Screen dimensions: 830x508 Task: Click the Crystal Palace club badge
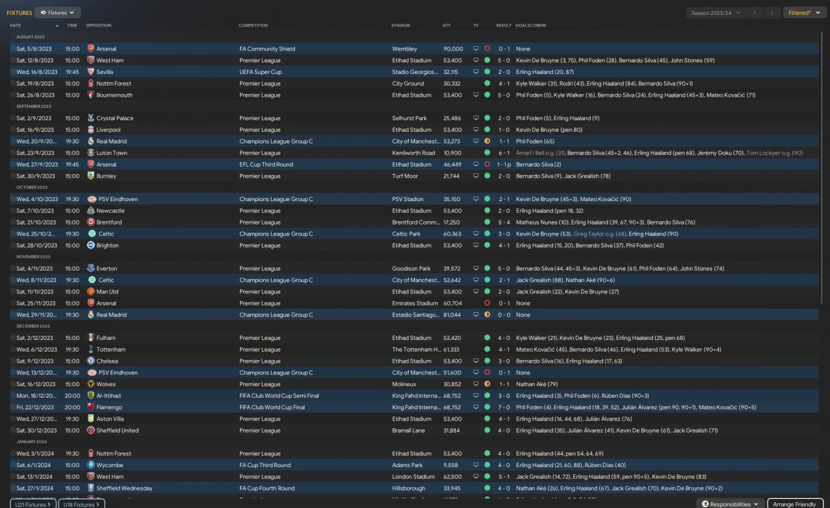tap(91, 118)
